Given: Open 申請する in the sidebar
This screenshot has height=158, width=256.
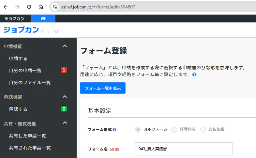Looking at the screenshot, I should pos(18,59).
